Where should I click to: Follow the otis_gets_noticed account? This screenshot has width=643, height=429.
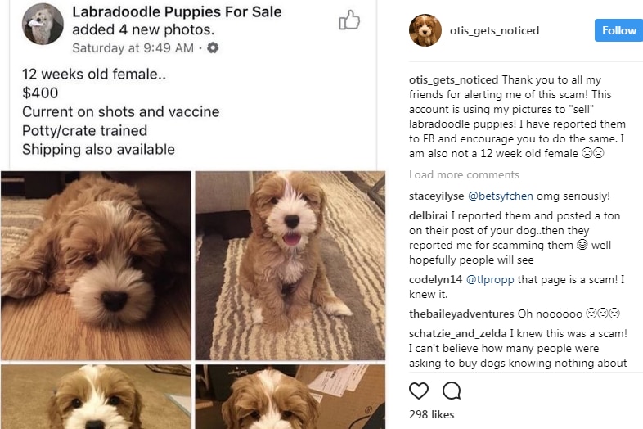click(x=618, y=30)
